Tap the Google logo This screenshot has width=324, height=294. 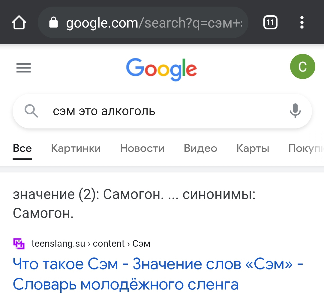161,69
